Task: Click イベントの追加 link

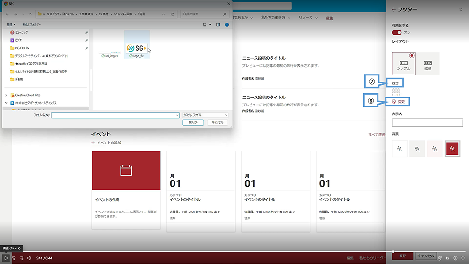Action: click(x=106, y=143)
